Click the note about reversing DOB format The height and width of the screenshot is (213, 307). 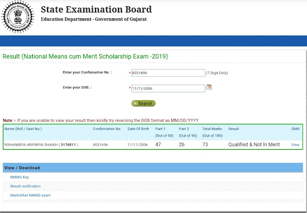(101, 120)
